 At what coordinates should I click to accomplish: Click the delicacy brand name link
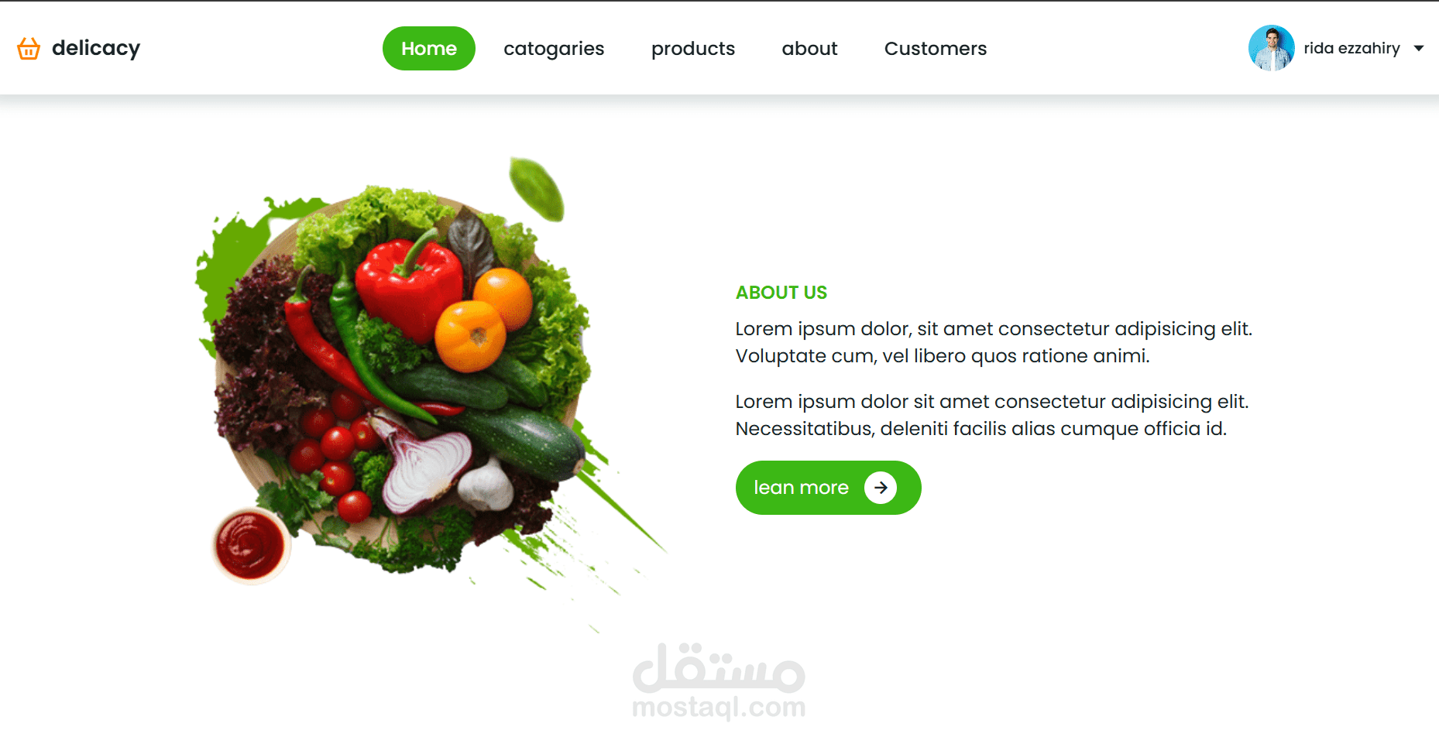[x=96, y=49]
